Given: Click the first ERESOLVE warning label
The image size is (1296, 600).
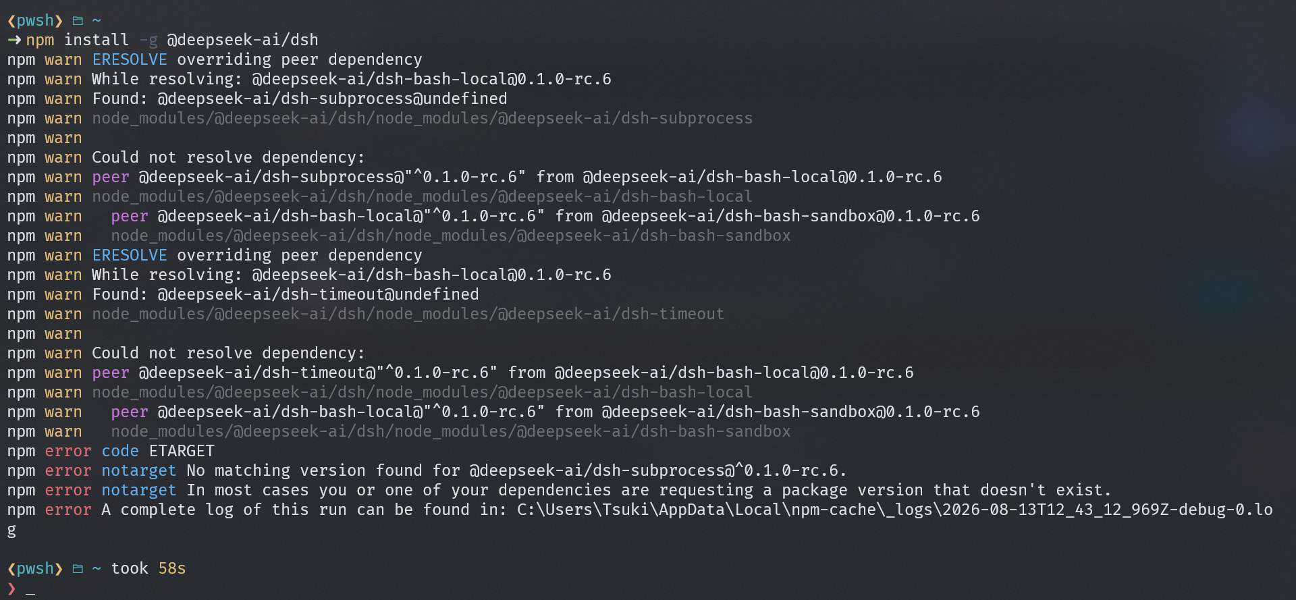Looking at the screenshot, I should (x=130, y=59).
